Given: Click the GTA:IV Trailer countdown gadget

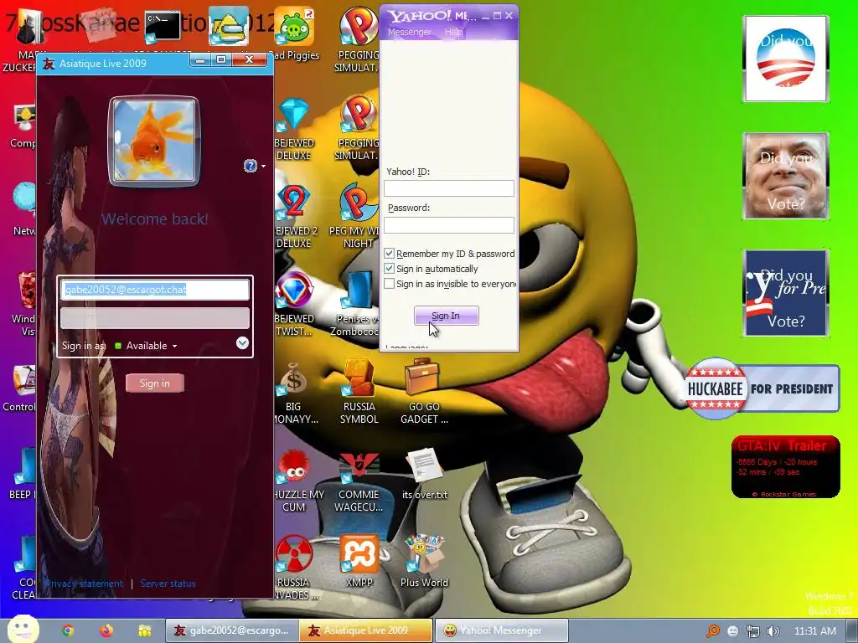Looking at the screenshot, I should 785,467.
